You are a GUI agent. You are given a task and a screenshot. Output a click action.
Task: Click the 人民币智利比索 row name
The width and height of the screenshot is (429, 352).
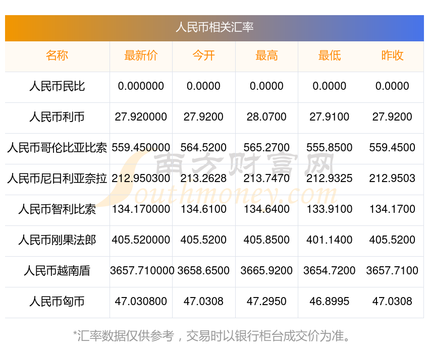57,209
